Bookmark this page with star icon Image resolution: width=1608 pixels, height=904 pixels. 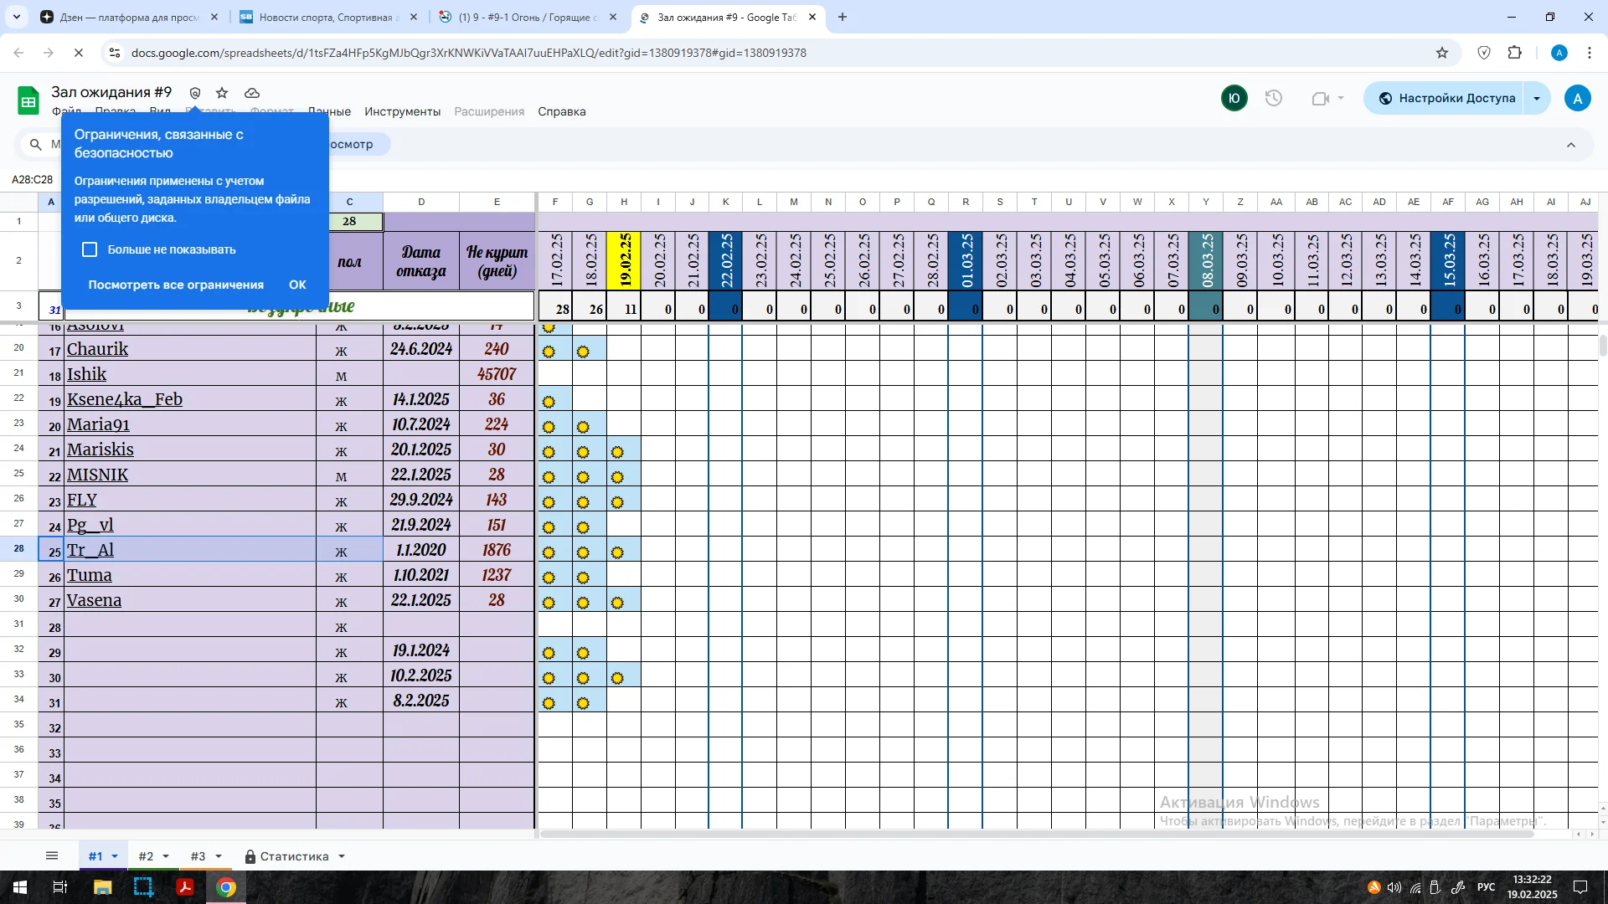[x=1442, y=53]
